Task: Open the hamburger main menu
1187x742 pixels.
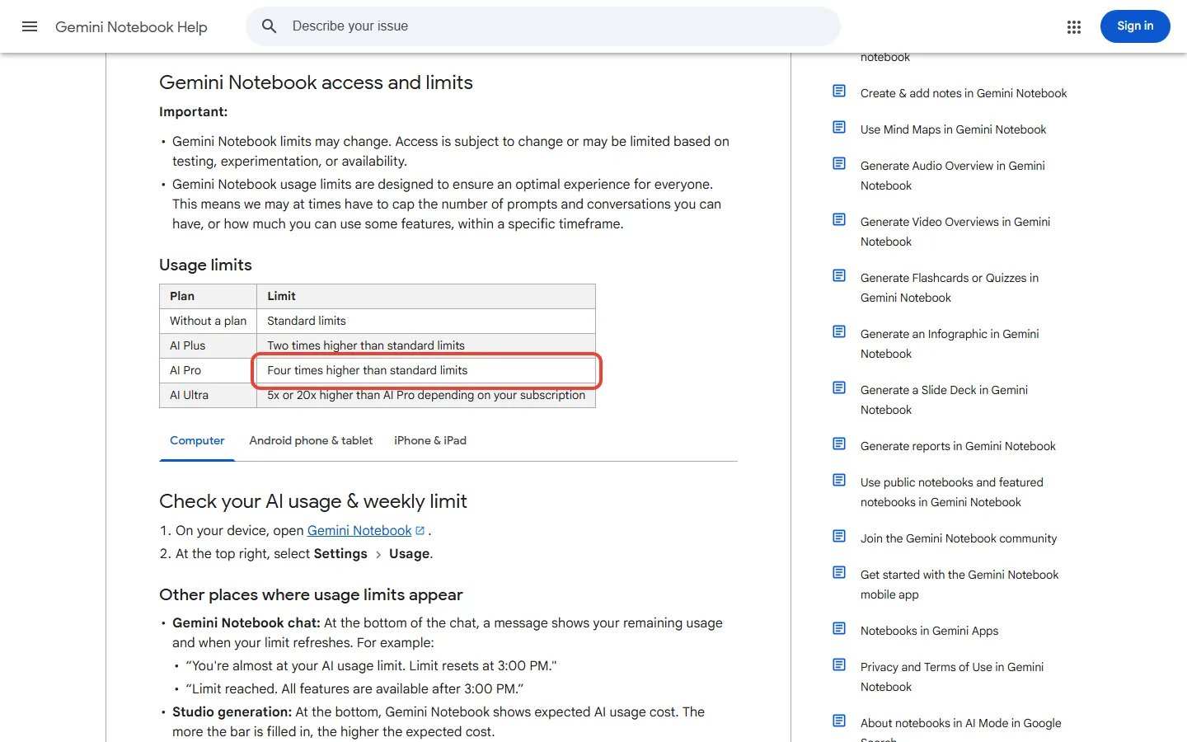Action: point(30,26)
